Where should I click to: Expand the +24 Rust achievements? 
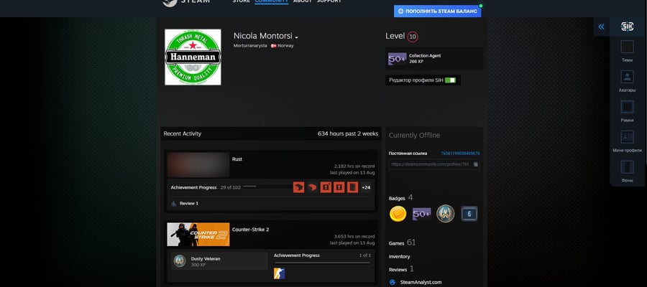366,187
